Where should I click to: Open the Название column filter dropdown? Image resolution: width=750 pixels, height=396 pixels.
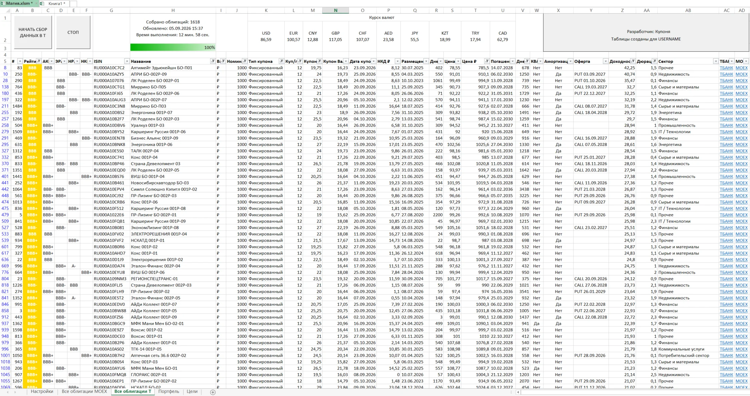[213, 61]
